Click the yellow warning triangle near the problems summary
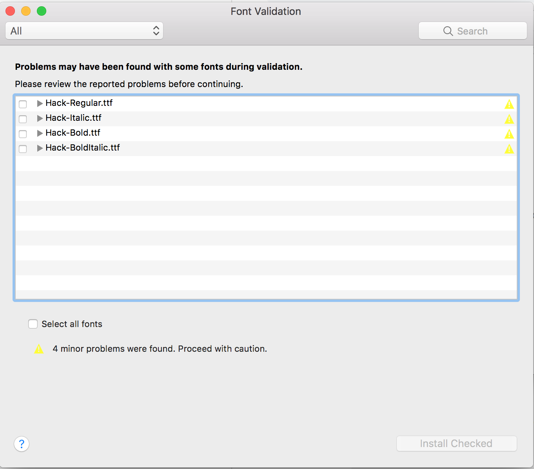 click(39, 349)
